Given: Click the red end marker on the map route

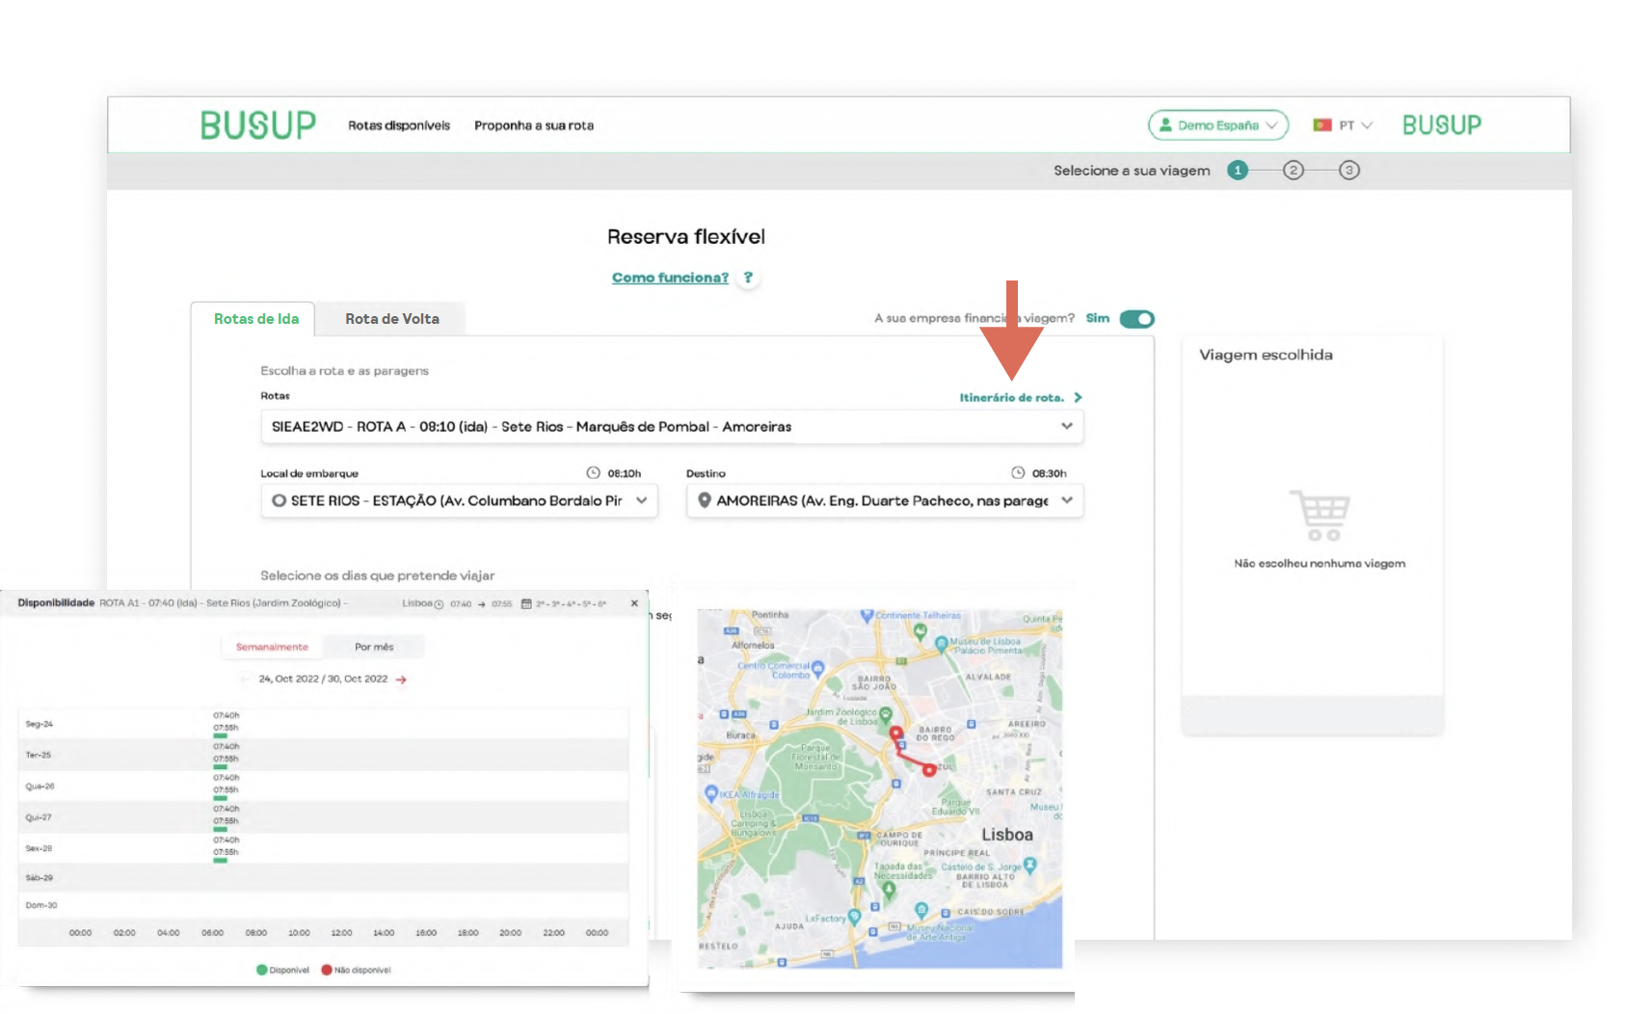Looking at the screenshot, I should pyautogui.click(x=929, y=770).
